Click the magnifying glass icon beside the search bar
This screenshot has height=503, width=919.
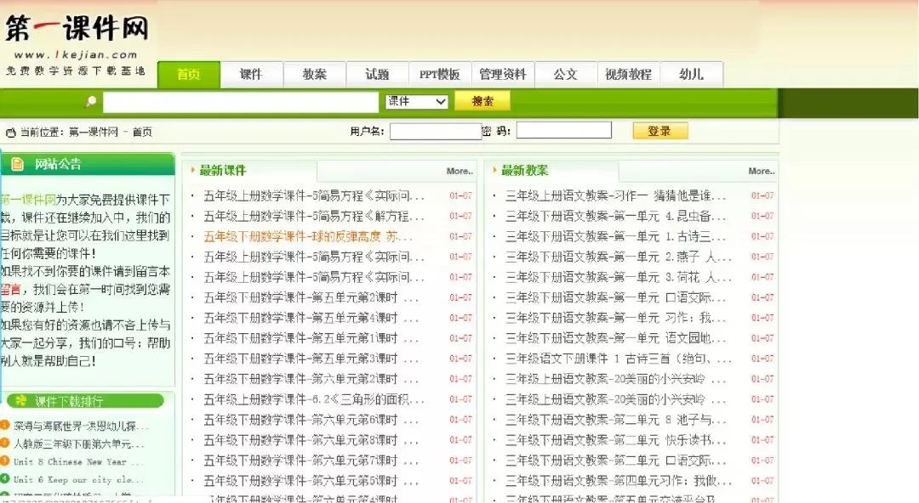click(x=92, y=101)
